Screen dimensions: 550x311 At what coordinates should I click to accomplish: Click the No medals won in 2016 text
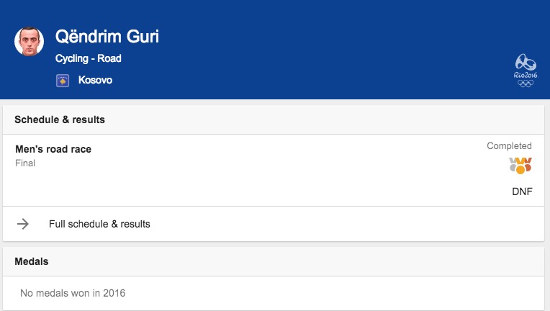pyautogui.click(x=73, y=293)
